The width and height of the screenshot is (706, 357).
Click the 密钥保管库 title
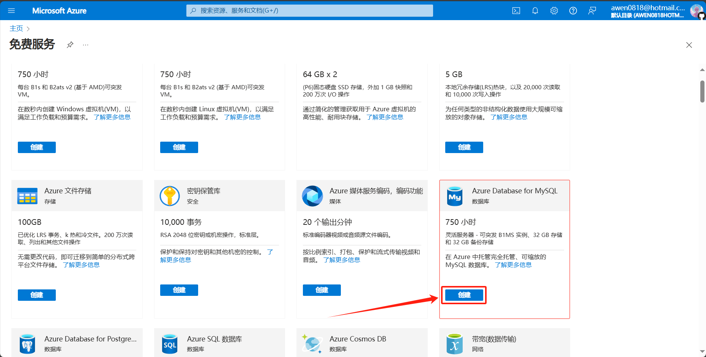[204, 191]
